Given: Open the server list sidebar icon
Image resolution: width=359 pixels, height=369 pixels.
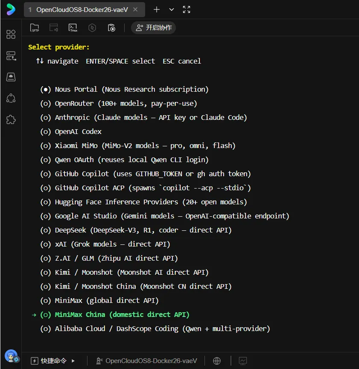Looking at the screenshot, I should click(x=11, y=56).
